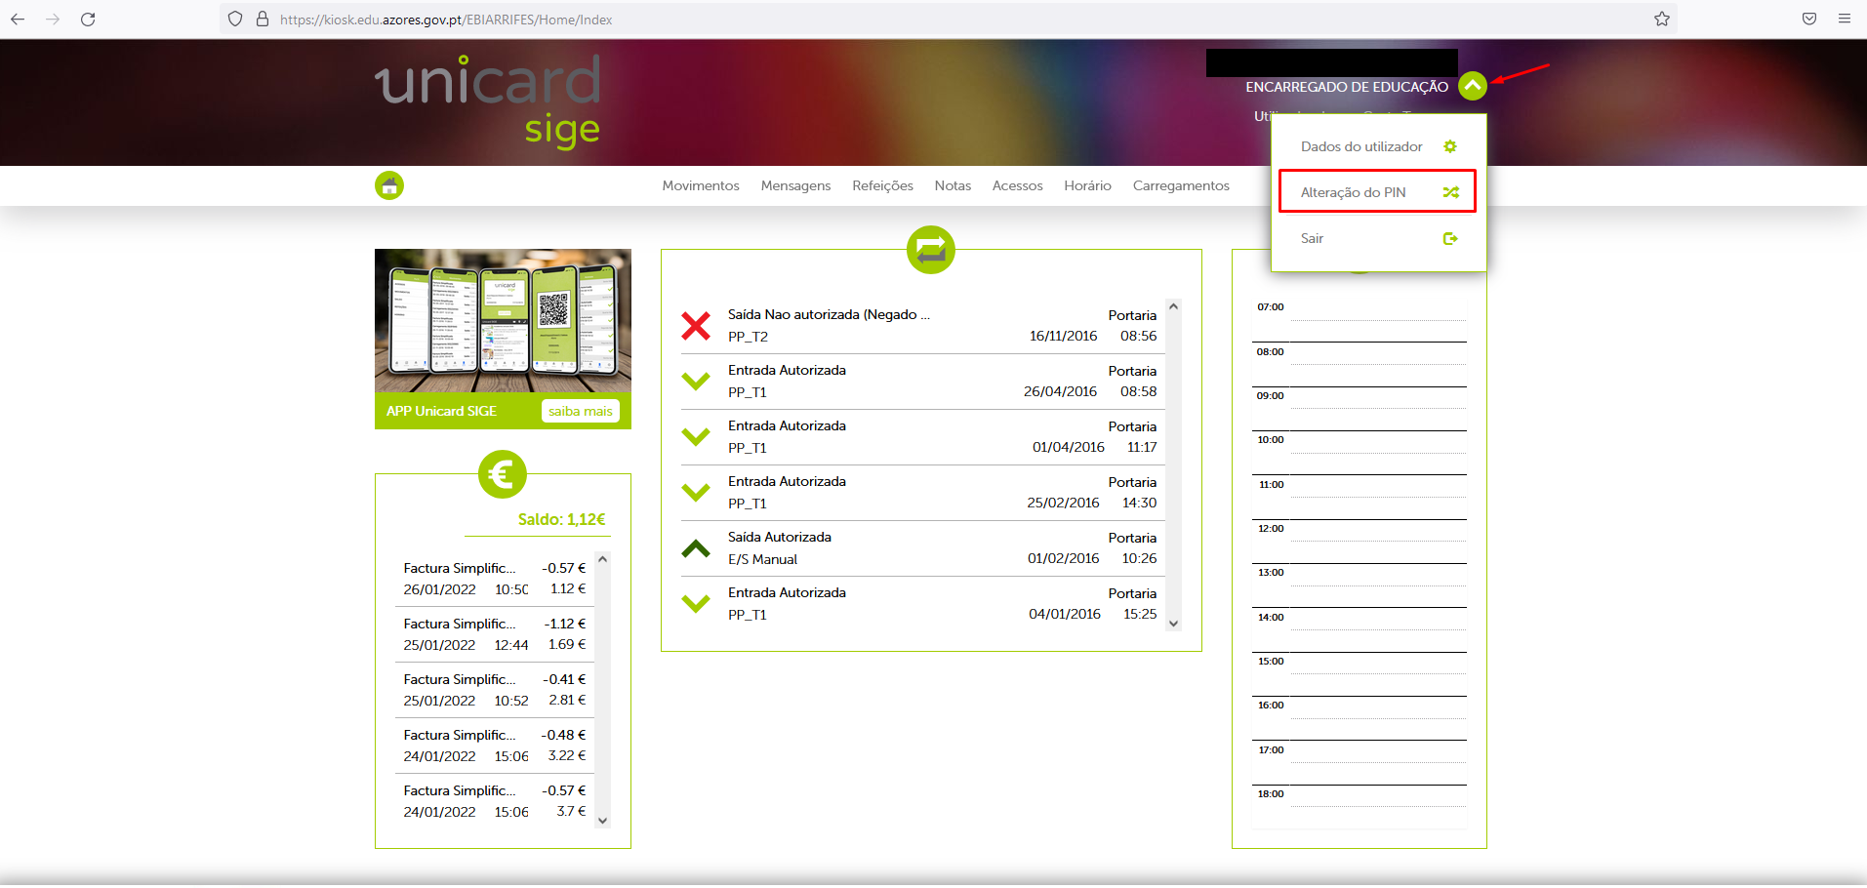This screenshot has width=1867, height=888.
Task: Click the Sair logout option
Action: [1313, 238]
